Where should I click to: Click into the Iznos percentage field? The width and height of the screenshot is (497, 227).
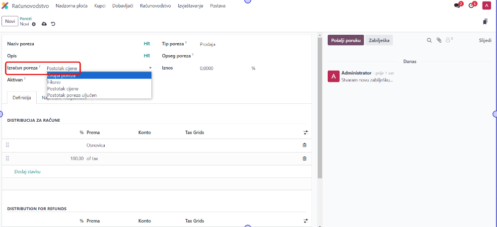[x=223, y=68]
